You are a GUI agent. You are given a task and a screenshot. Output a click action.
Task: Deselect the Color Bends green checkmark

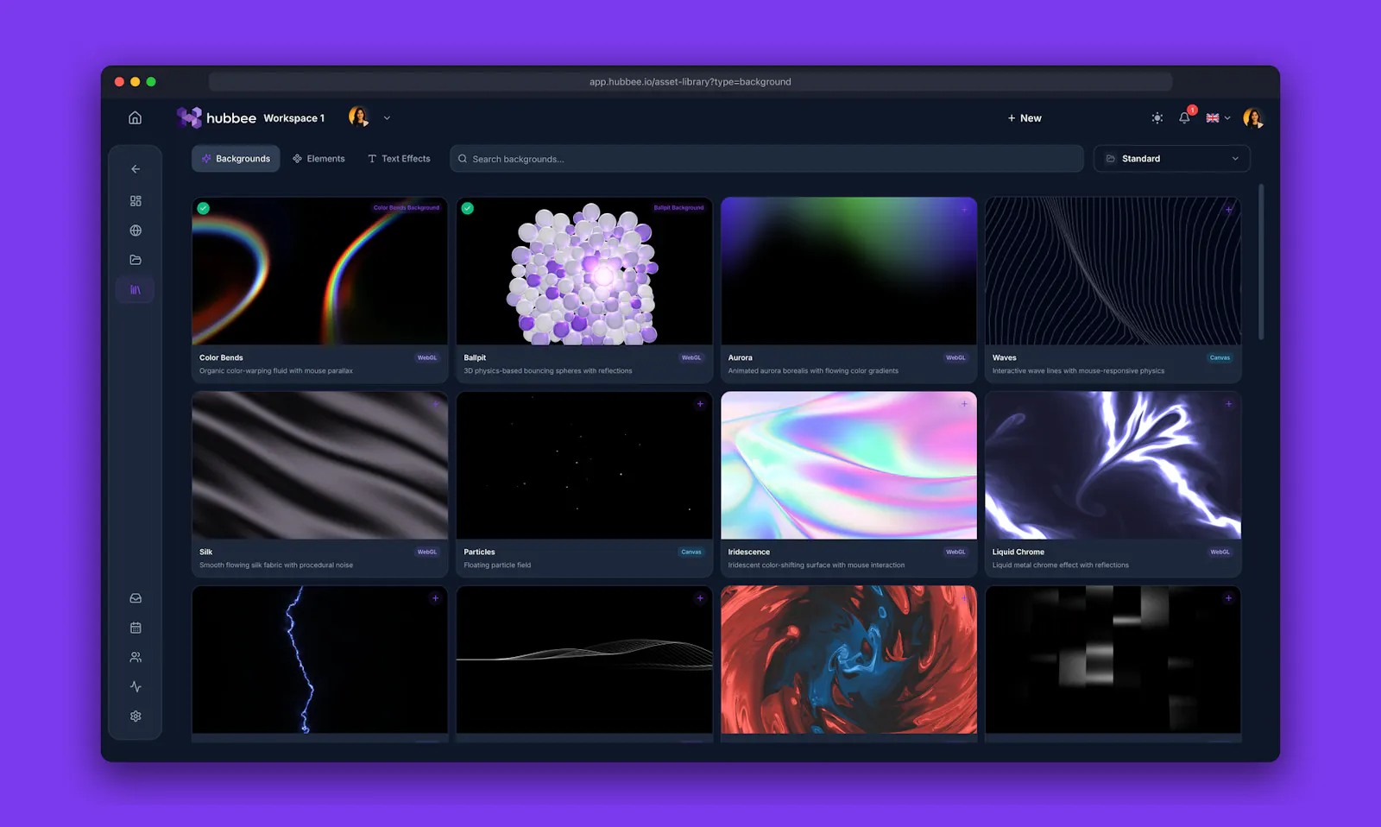pyautogui.click(x=204, y=208)
